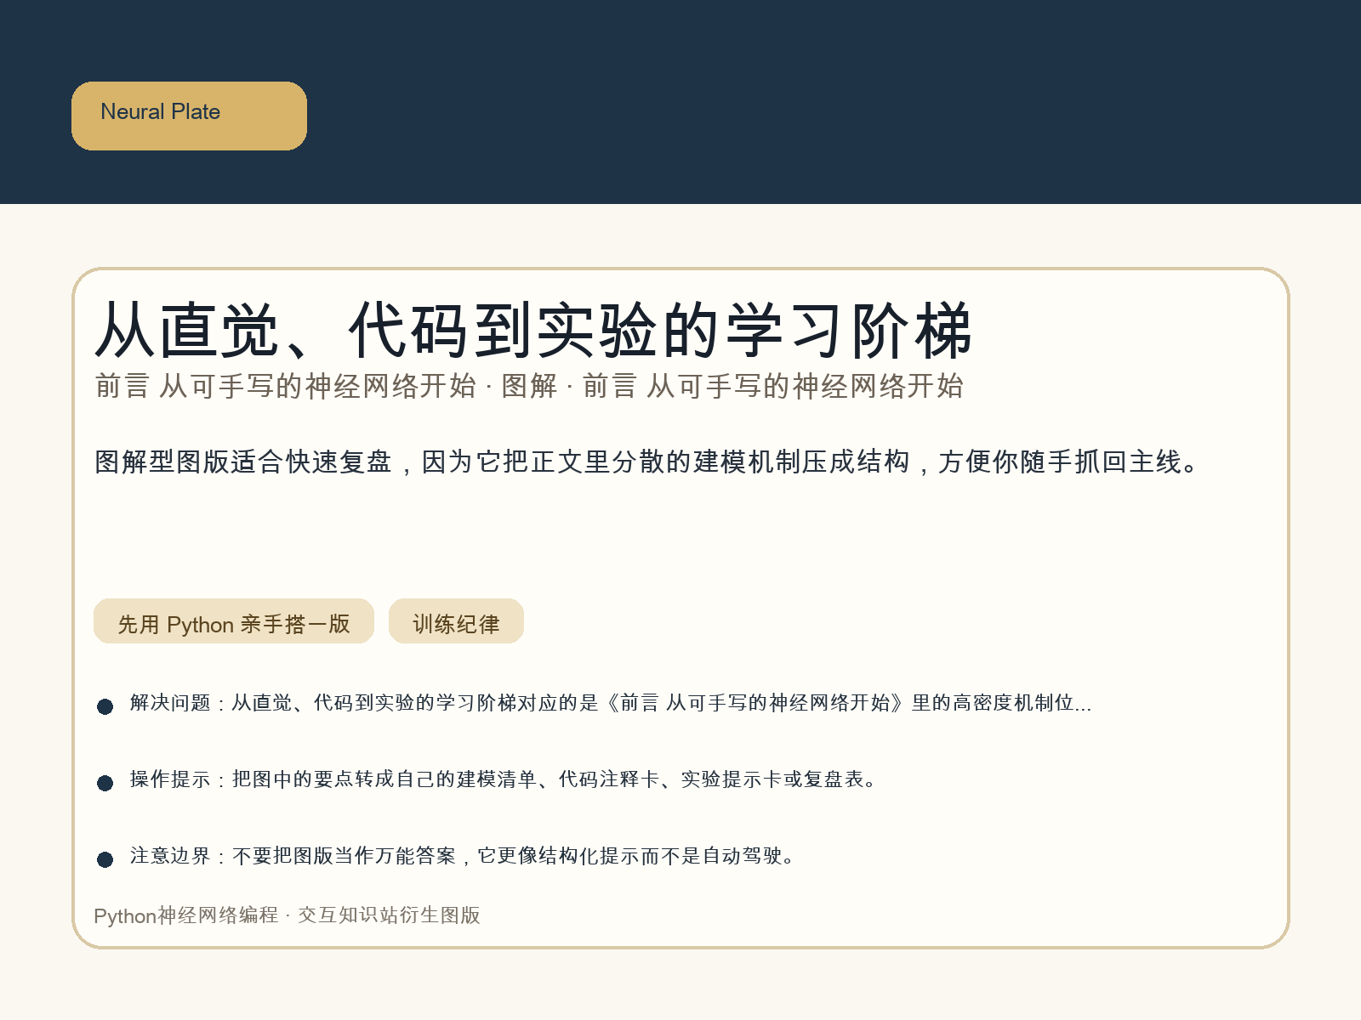Click the bullet line starting 解决问题

[610, 703]
